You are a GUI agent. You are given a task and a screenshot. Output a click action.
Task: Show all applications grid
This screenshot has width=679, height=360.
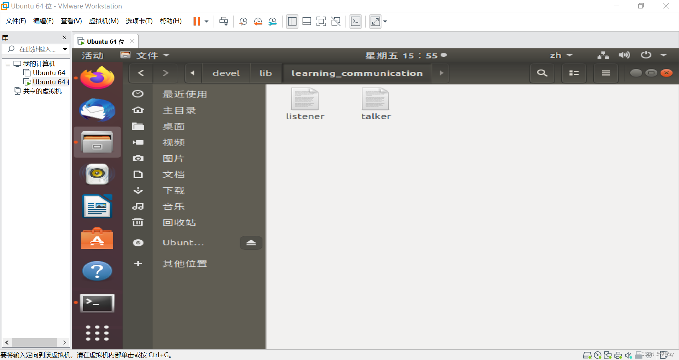(97, 333)
